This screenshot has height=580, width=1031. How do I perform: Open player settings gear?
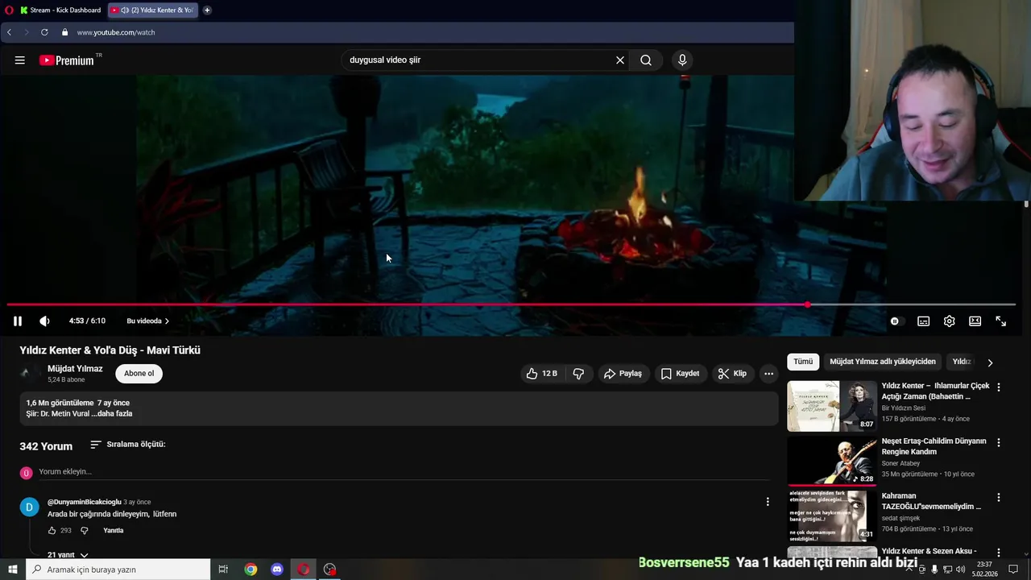point(949,321)
